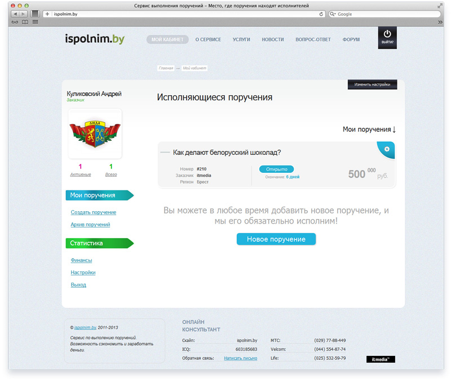451x379 pixels.
Task: Reload the page using the refresh icon
Action: click(x=321, y=14)
